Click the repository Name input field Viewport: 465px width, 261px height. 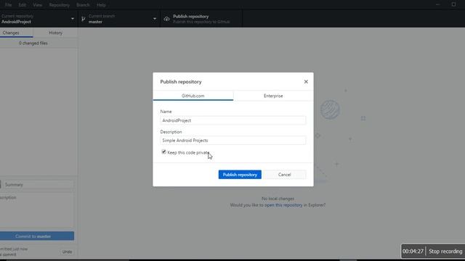tap(232, 120)
